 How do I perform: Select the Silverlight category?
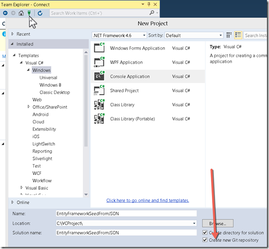[42, 158]
